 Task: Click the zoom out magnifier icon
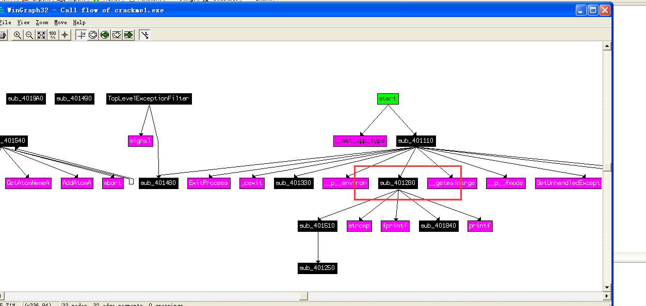point(29,35)
